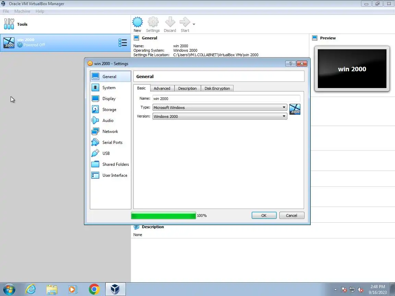Open the File menu
The image size is (395, 296).
click(6, 11)
